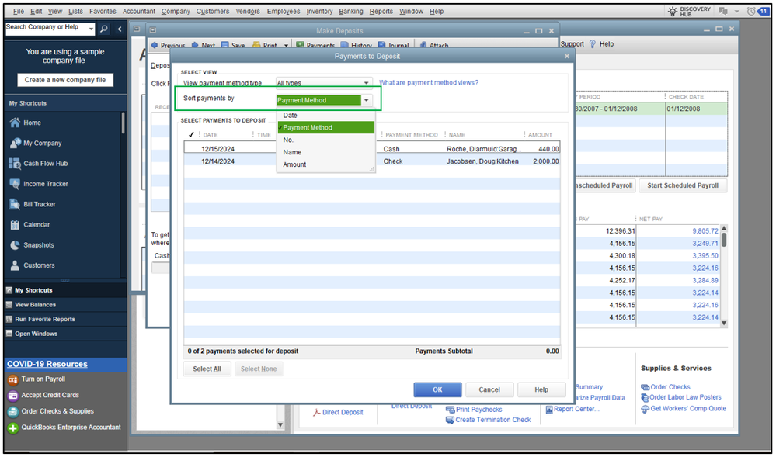
Task: Click Order Labor Law Posters link
Action: (x=685, y=397)
